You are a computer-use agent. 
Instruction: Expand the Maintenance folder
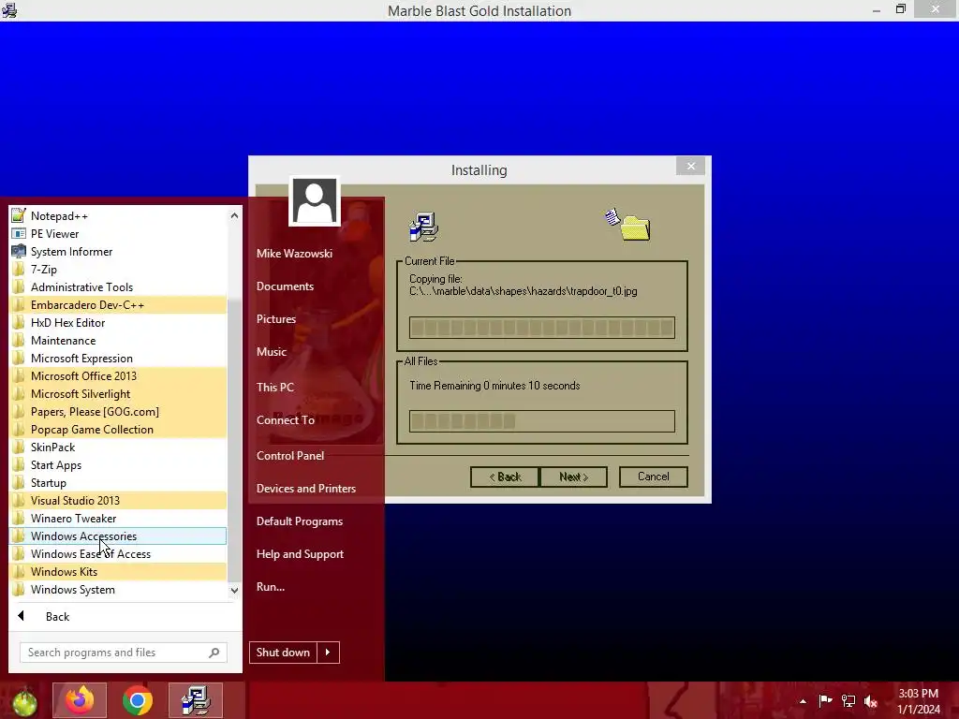(x=118, y=341)
